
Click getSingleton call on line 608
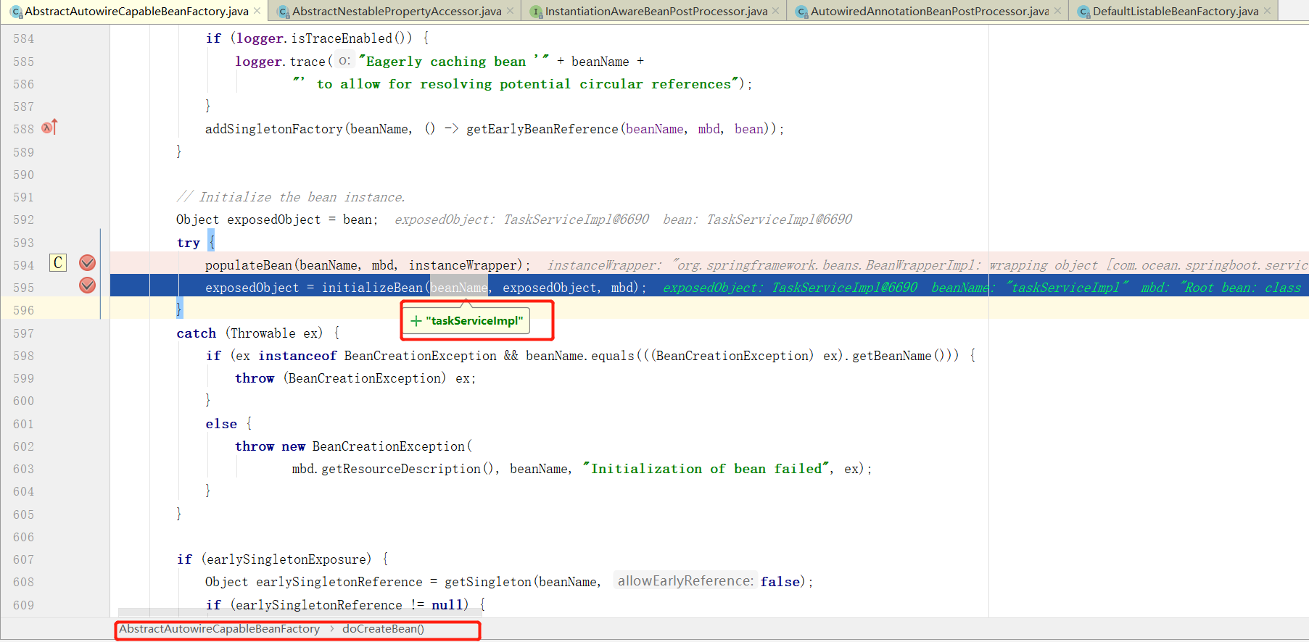(x=488, y=582)
